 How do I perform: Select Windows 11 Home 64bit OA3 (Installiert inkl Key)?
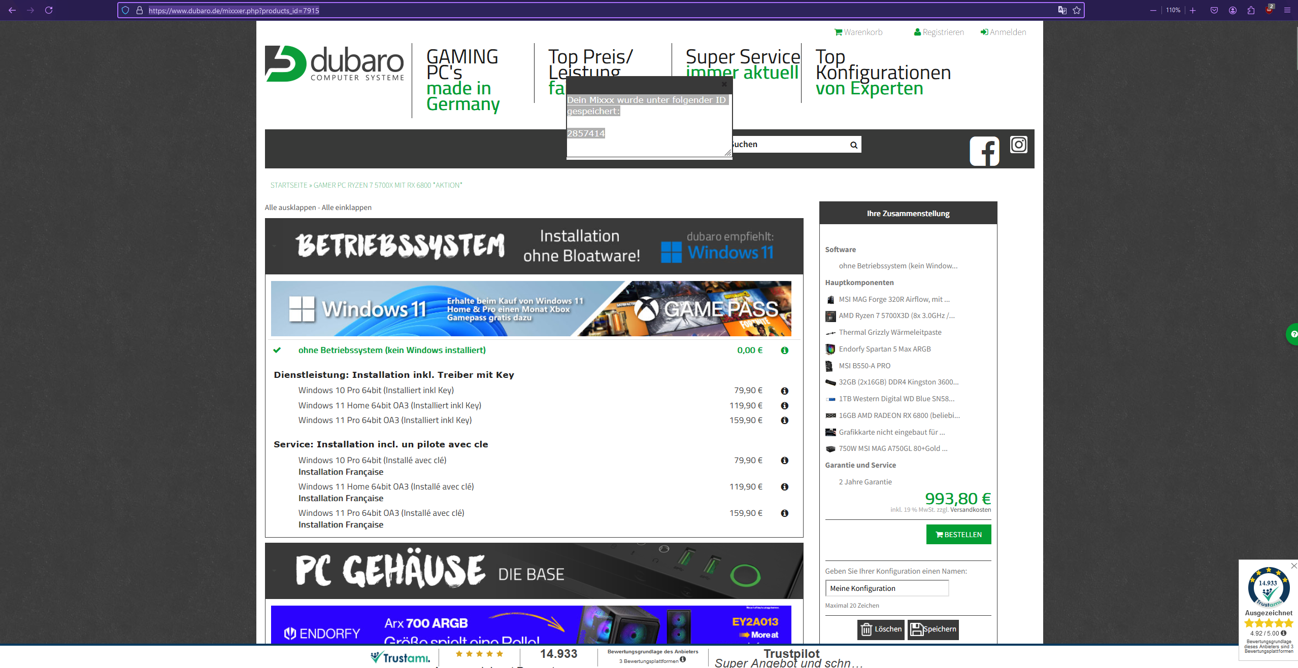tap(389, 405)
